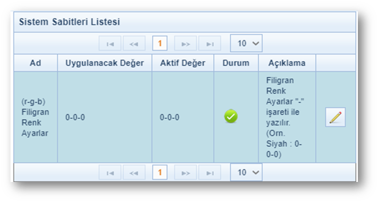379x203 pixels.
Task: Go to last page in top paginator
Action: coord(210,44)
